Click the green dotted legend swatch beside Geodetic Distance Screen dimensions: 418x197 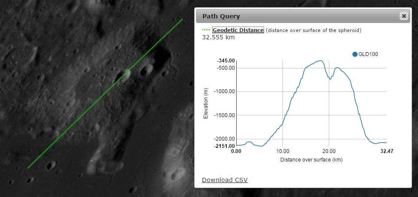[206, 30]
